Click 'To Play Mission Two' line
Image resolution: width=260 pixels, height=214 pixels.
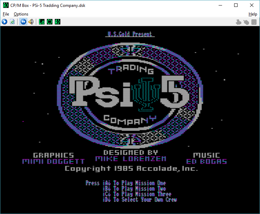pos(139,188)
